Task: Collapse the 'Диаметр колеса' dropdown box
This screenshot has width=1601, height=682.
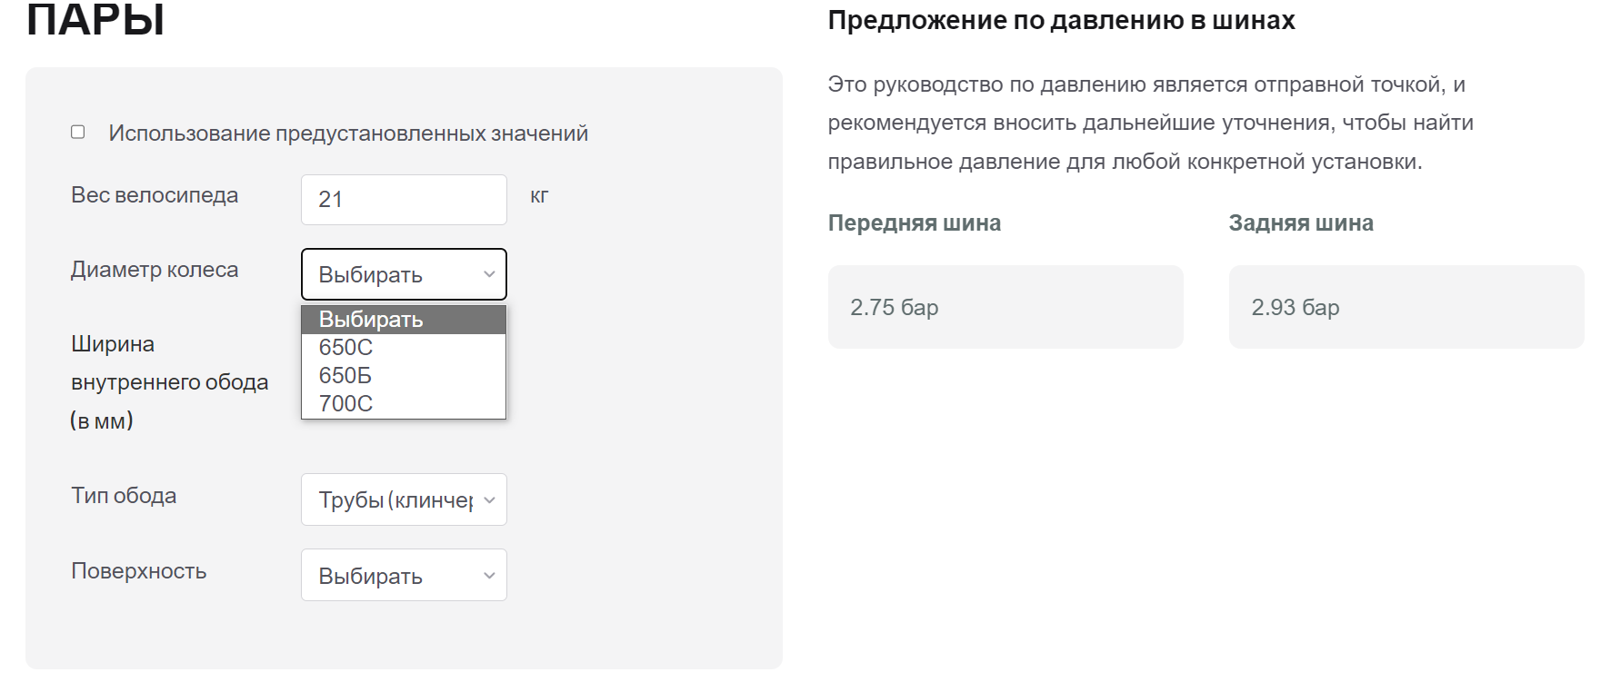Action: click(x=404, y=274)
